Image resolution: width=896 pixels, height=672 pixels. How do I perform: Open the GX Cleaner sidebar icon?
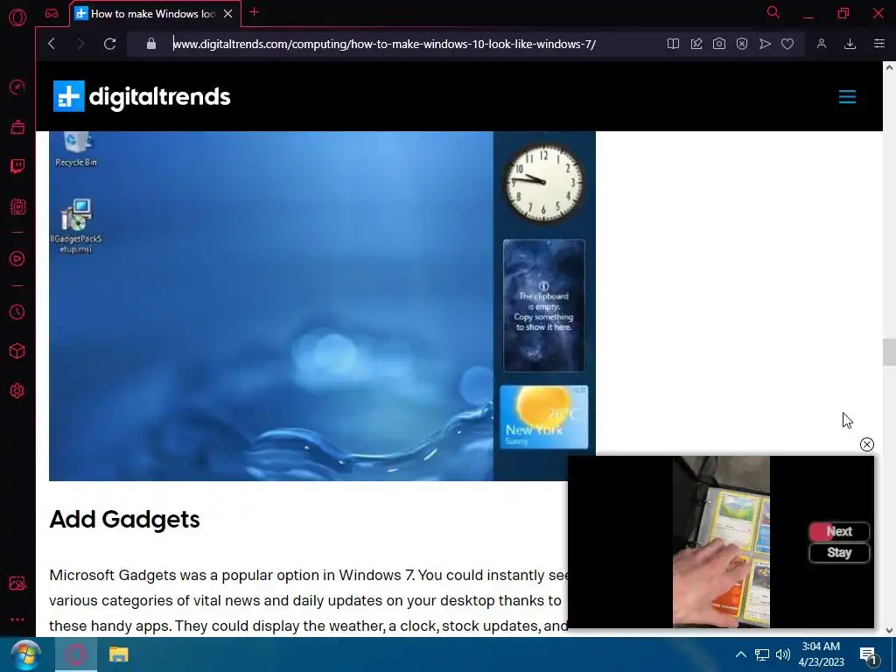click(17, 127)
